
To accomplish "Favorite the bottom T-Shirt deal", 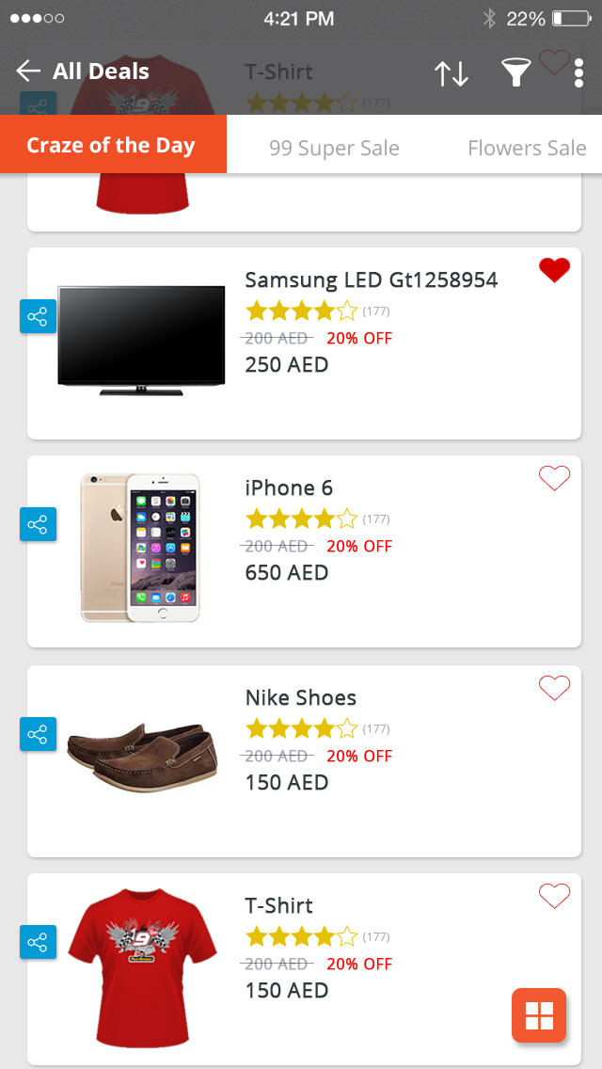I will [x=554, y=897].
